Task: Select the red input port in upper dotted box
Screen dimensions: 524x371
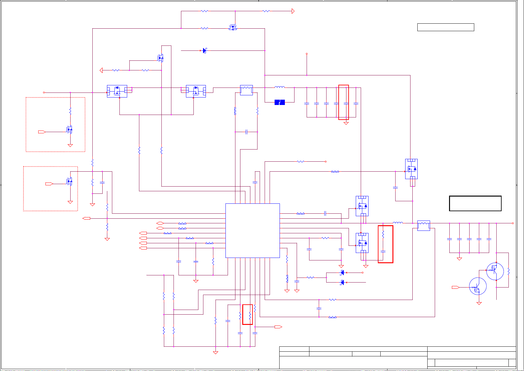Action: [42, 132]
